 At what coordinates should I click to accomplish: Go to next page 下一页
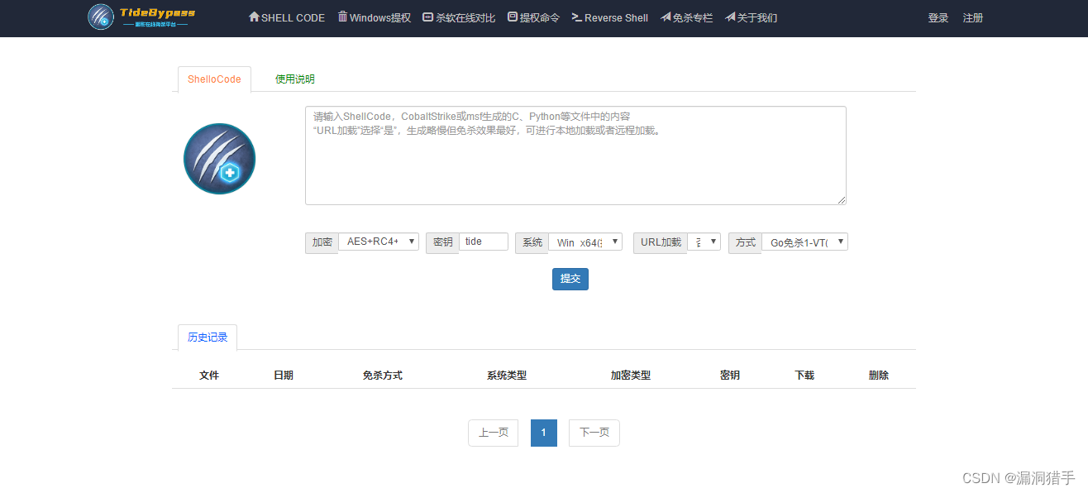click(594, 433)
